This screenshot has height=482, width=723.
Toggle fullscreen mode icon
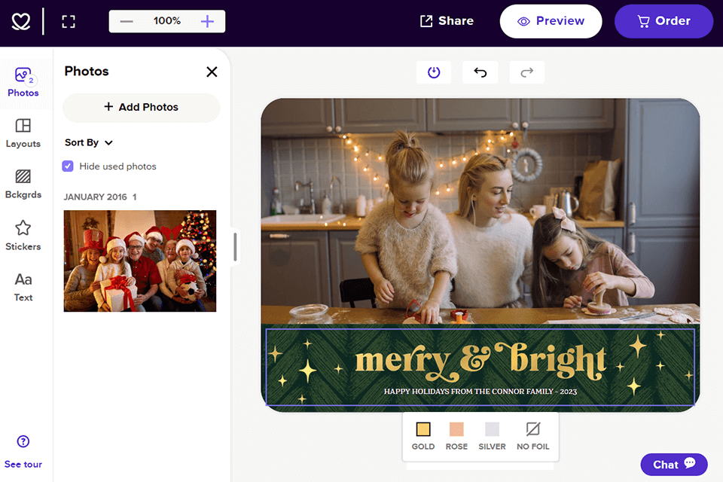(x=69, y=21)
